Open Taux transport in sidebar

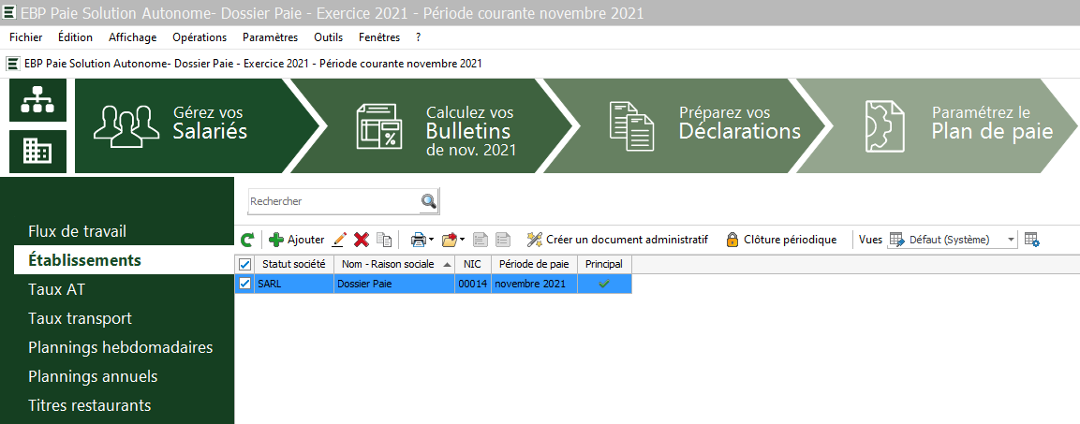(80, 318)
